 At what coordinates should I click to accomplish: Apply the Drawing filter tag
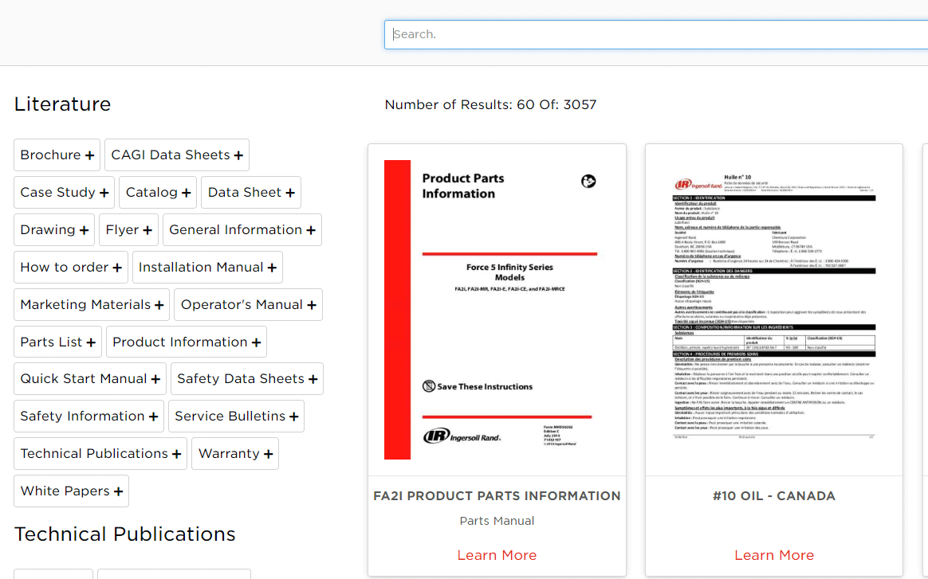tap(54, 229)
